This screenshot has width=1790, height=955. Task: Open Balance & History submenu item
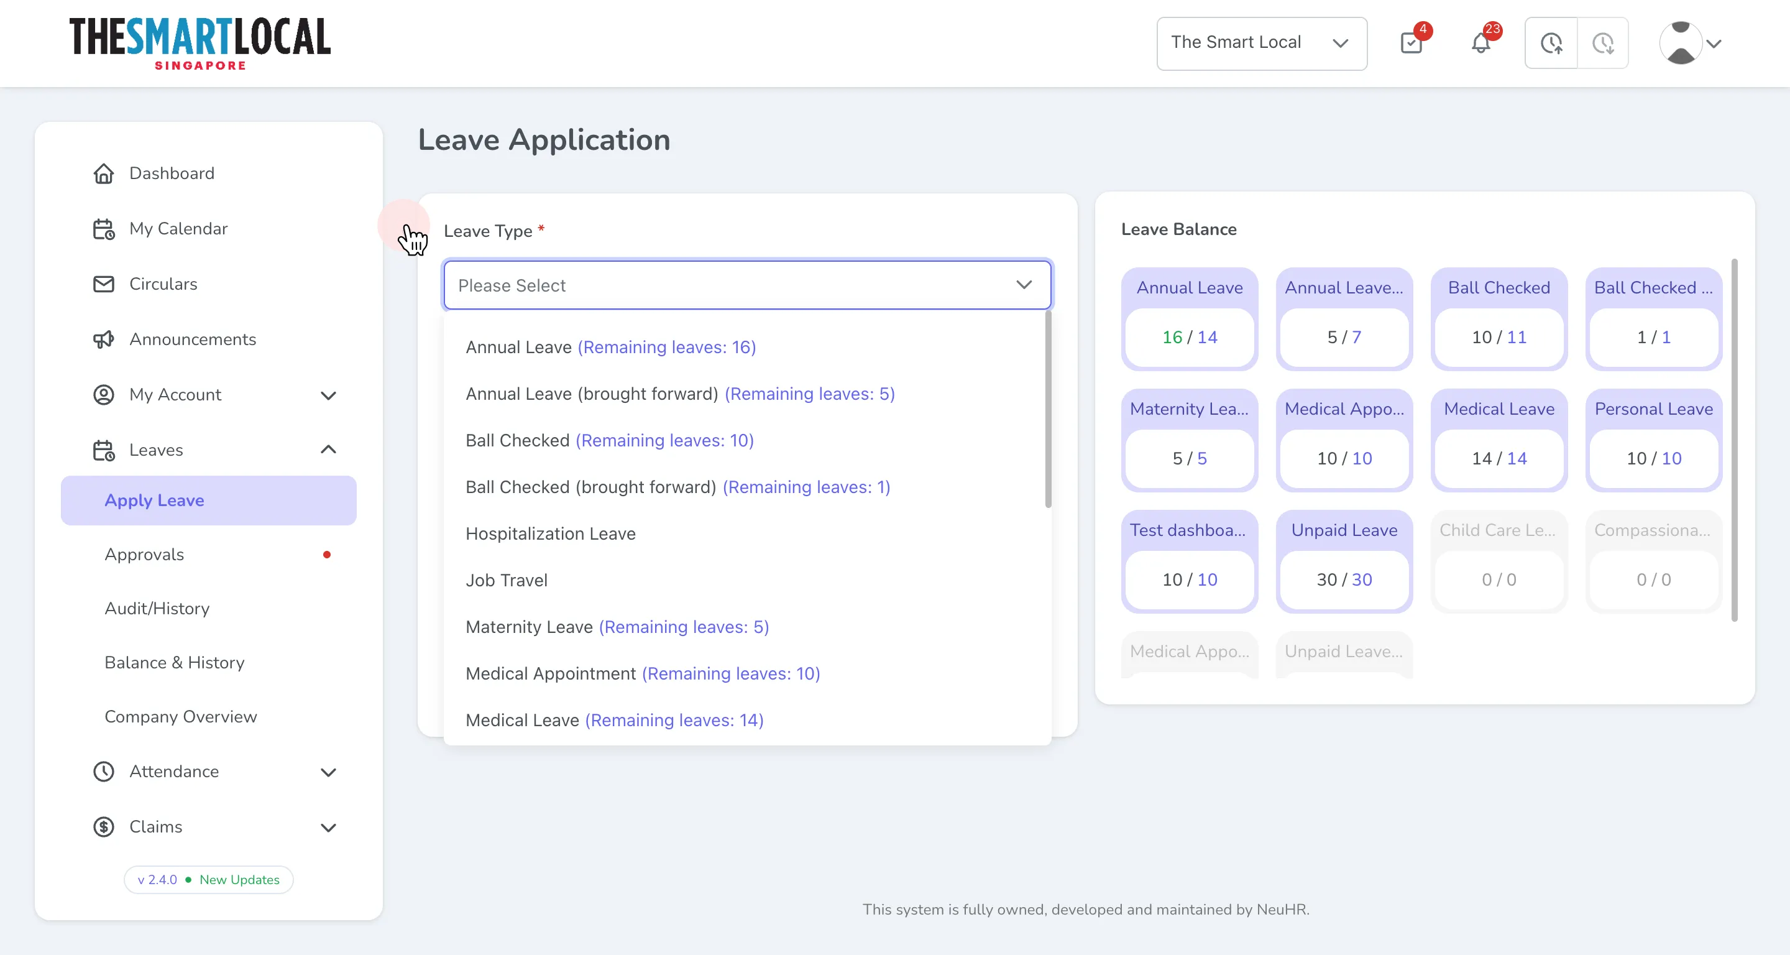point(208,662)
